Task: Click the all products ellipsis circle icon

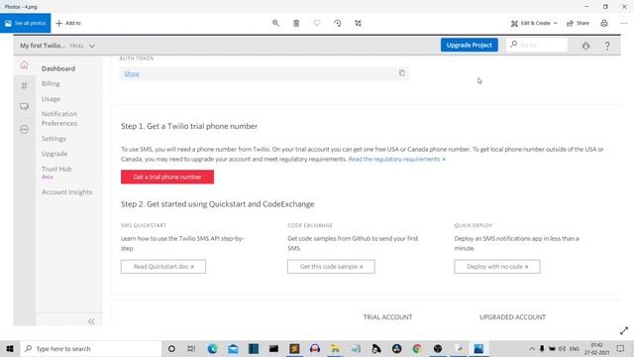Action: tap(24, 129)
